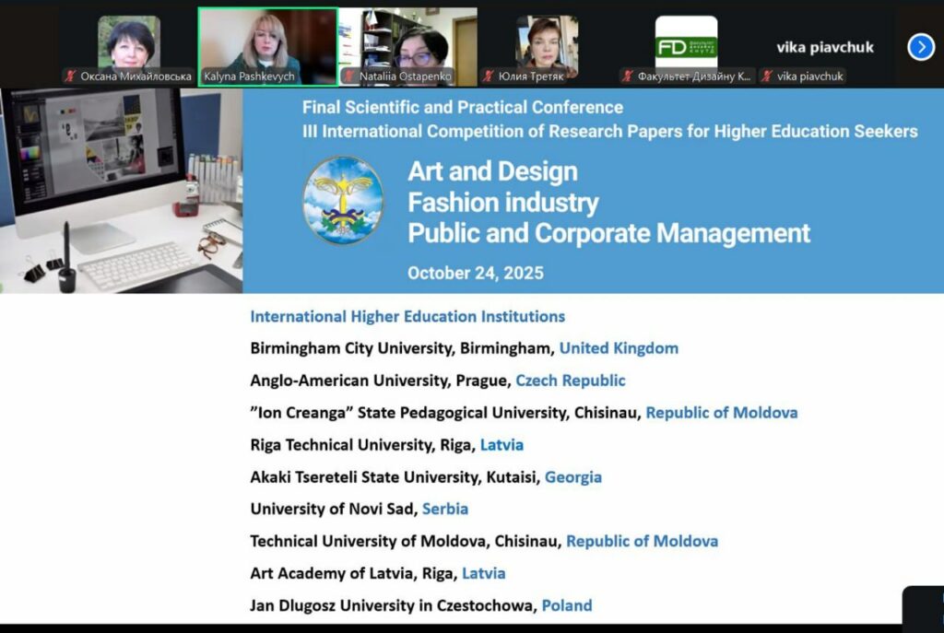Click muted microphone icon for Nataliia Ostapenko
The height and width of the screenshot is (633, 944).
pyautogui.click(x=349, y=76)
